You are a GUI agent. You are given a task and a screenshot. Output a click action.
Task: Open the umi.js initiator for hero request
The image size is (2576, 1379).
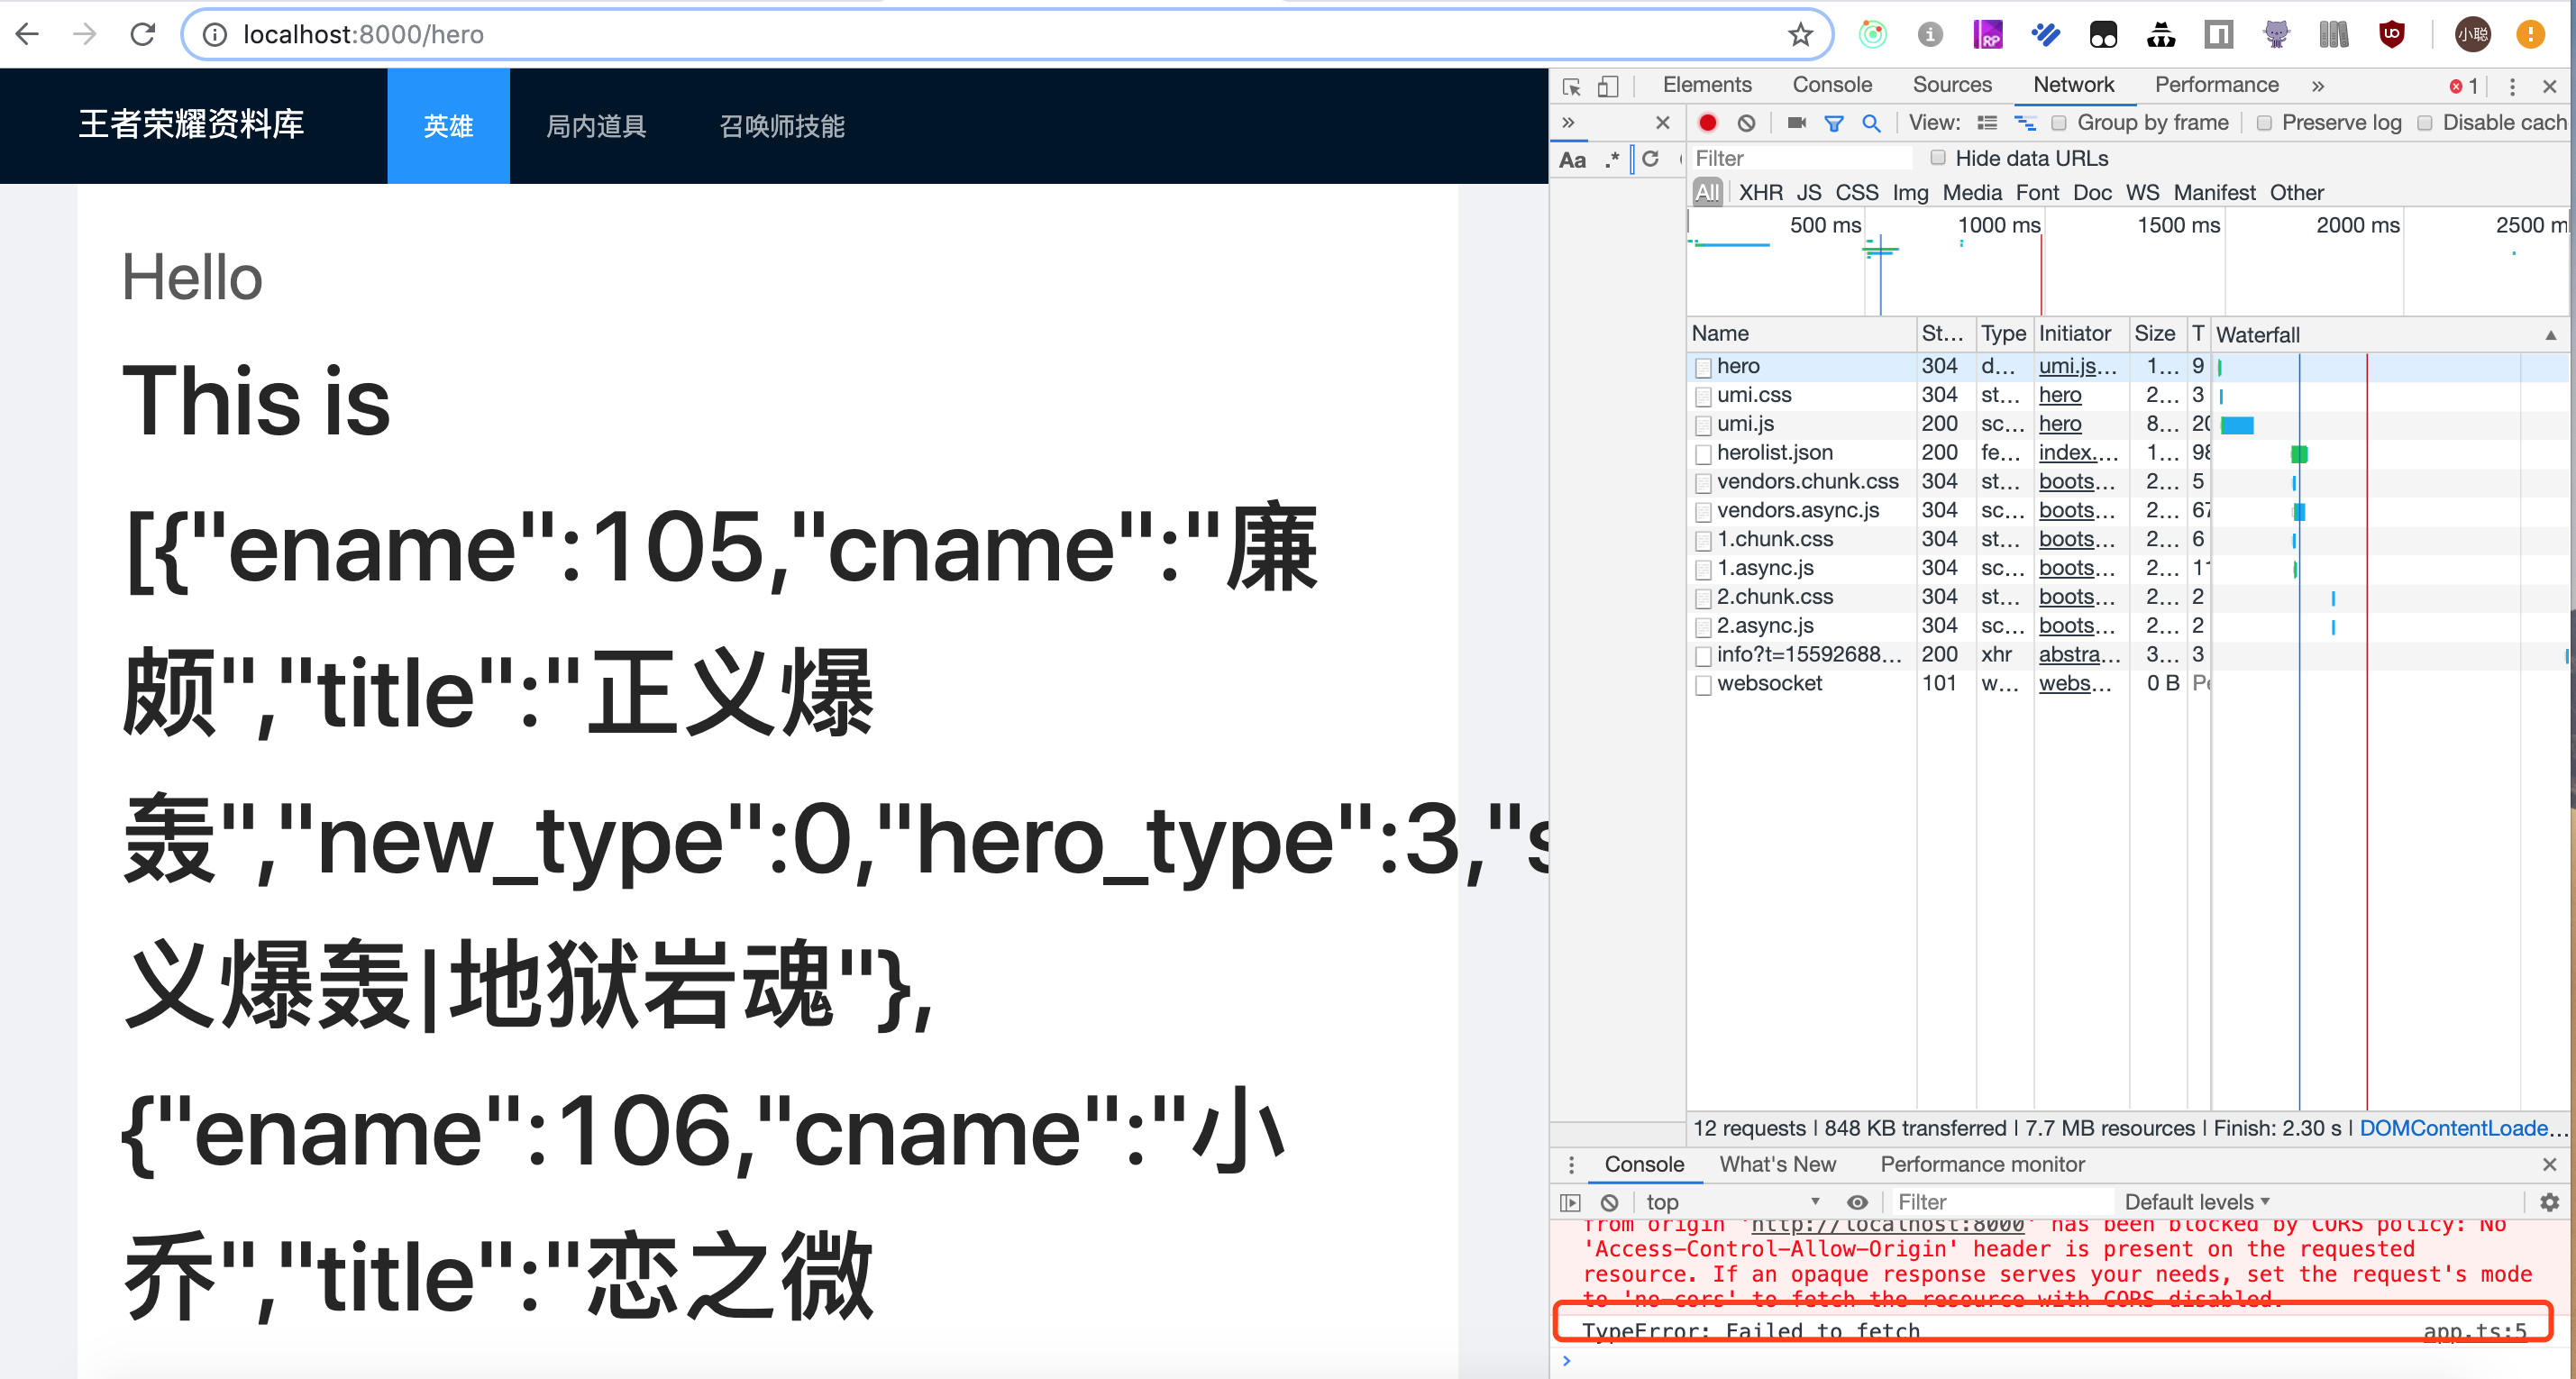pyautogui.click(x=2078, y=366)
